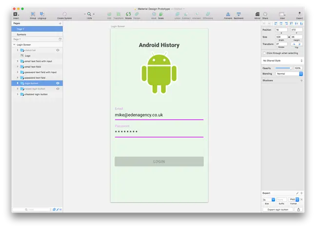Click the Scale toolbar icon
Screen dimensions: 316x229
[x=161, y=14]
